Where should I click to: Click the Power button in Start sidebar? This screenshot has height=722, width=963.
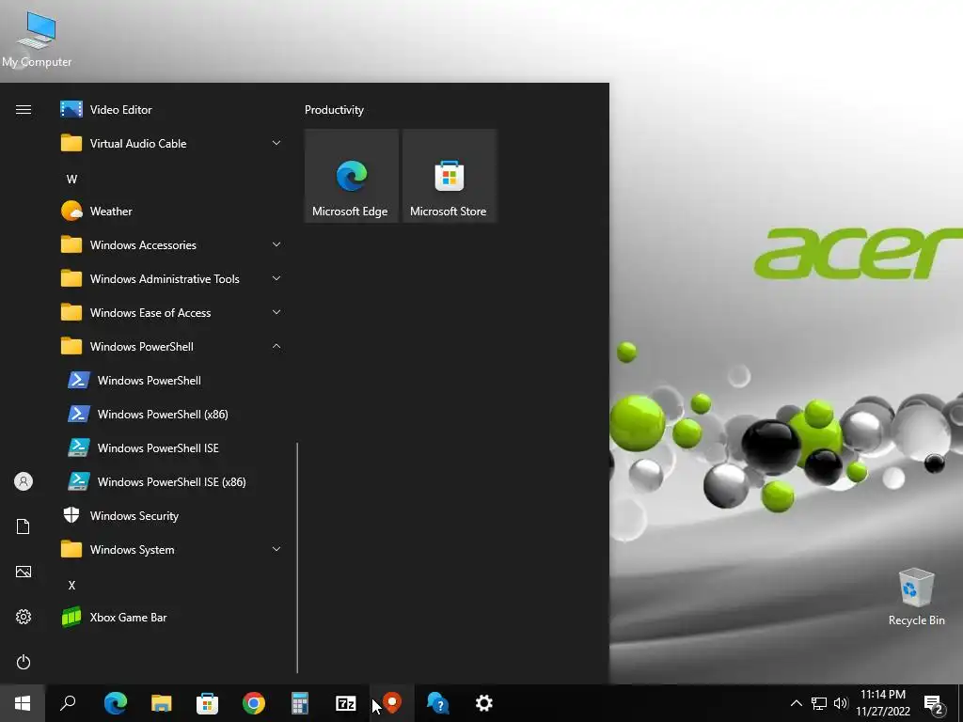(24, 662)
